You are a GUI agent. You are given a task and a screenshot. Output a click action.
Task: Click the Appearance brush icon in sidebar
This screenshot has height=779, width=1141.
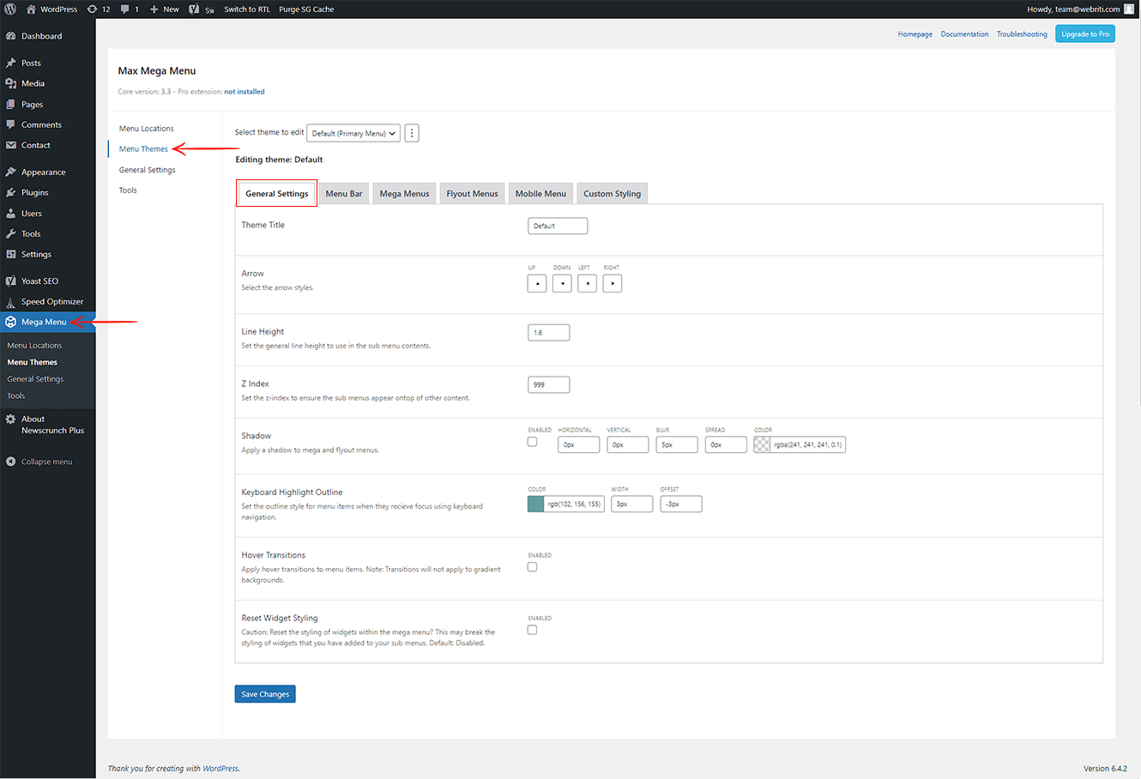11,172
